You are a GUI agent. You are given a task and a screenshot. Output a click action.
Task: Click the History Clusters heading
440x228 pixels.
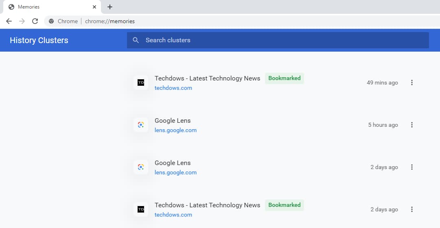coord(39,40)
